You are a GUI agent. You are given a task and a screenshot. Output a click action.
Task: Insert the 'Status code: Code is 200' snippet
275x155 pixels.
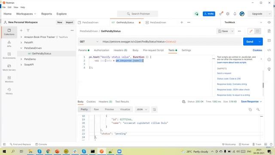pyautogui.click(x=229, y=79)
